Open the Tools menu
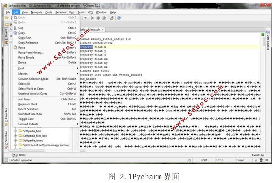Image resolution: width=274 pixels, height=183 pixels. [81, 12]
